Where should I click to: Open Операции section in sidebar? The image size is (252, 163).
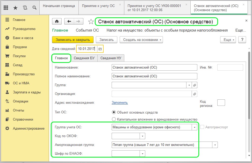tap(20, 101)
